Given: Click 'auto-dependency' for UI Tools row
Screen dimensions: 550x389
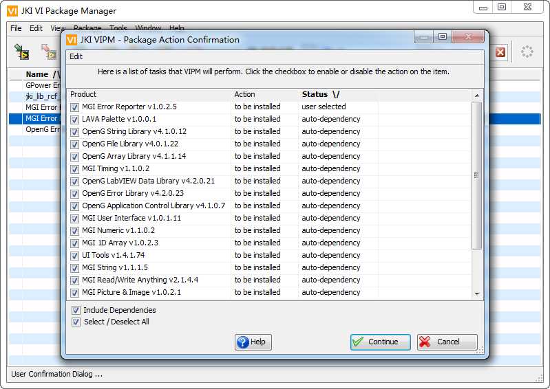Looking at the screenshot, I should [x=331, y=255].
